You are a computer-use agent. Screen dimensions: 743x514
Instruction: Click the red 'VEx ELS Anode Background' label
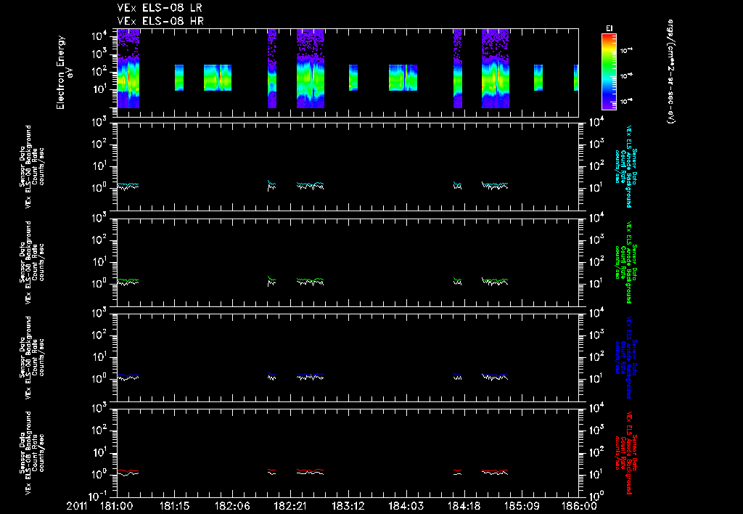tap(629, 453)
